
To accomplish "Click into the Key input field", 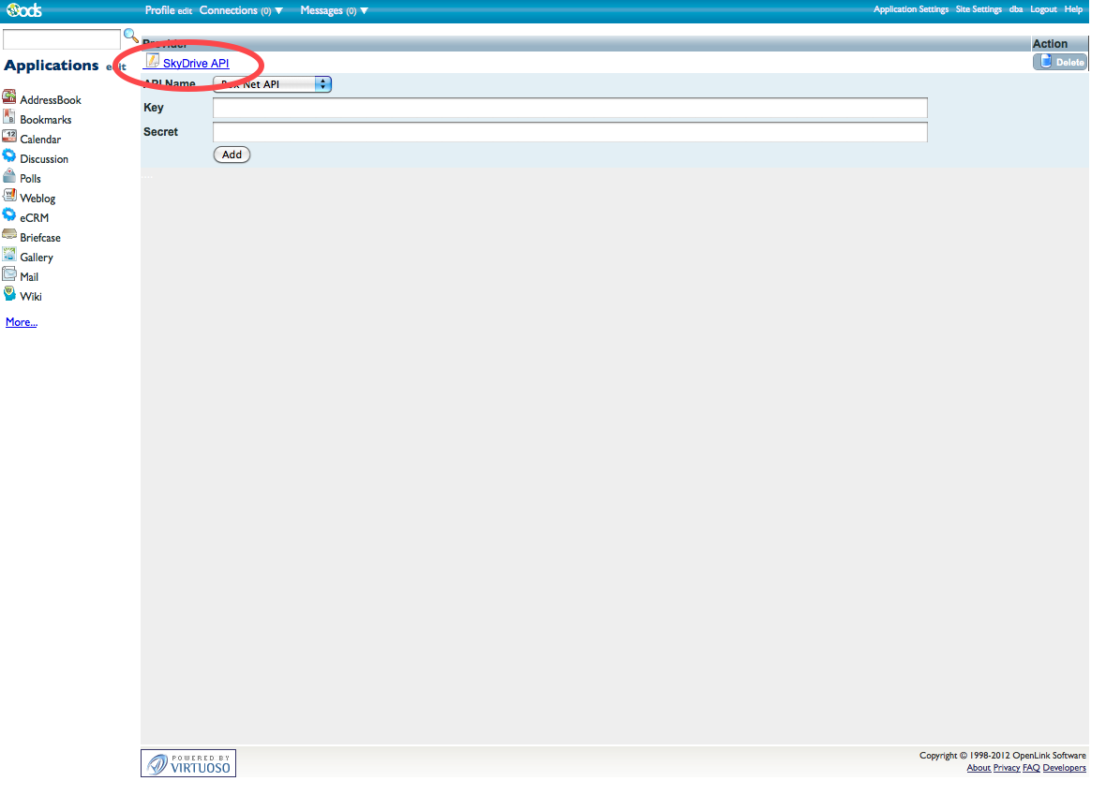I will pos(570,108).
